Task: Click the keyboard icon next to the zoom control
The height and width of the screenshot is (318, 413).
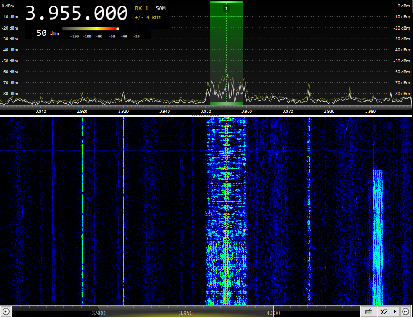Action: [368, 311]
